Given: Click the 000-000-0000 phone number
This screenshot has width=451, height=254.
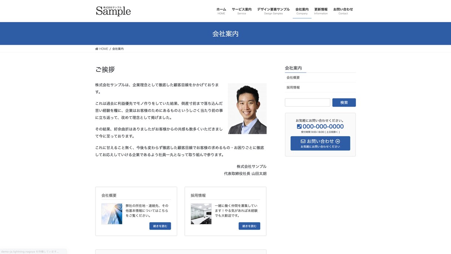Looking at the screenshot, I should [323, 126].
